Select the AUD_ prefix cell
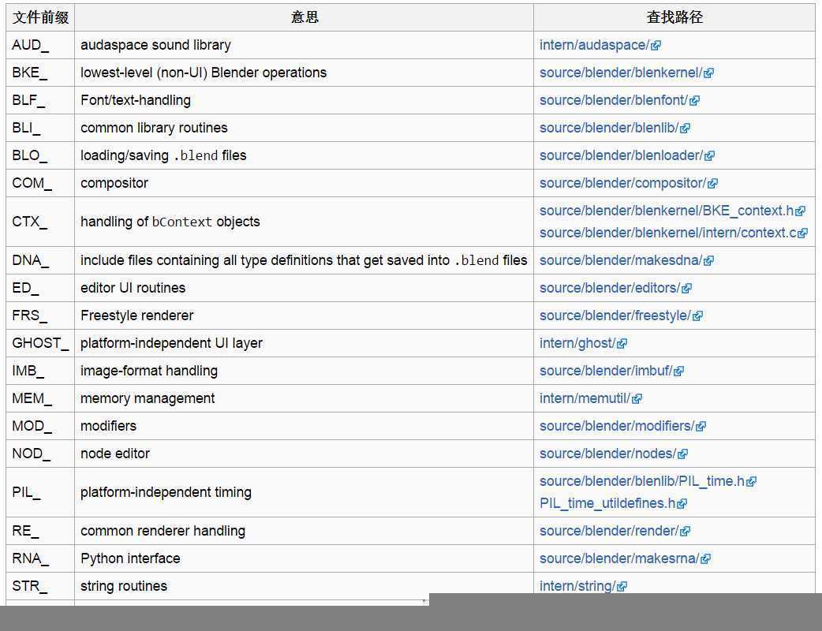 40,45
